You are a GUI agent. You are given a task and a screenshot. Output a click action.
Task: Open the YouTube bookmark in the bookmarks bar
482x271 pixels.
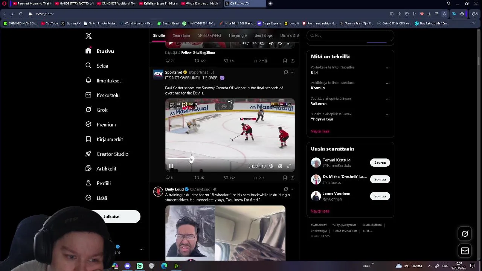pyautogui.click(x=49, y=23)
